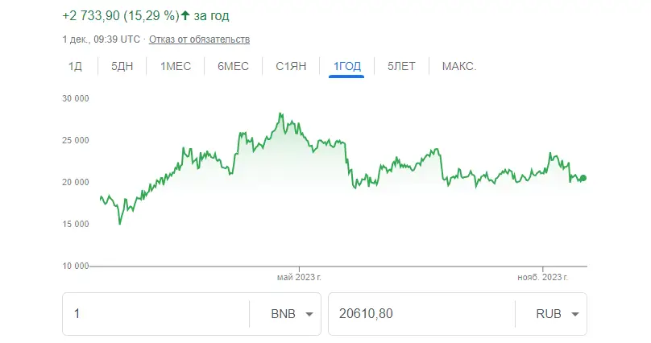Click the active 1ГОД tab
The image size is (651, 343).
[347, 66]
